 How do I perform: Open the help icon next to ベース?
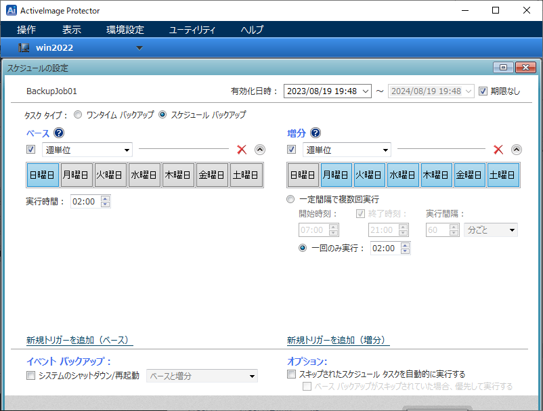coord(59,133)
